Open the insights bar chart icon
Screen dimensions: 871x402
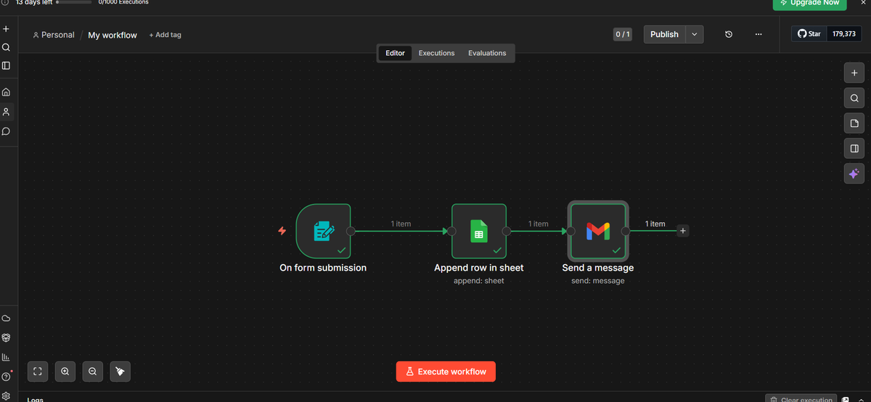coord(6,357)
